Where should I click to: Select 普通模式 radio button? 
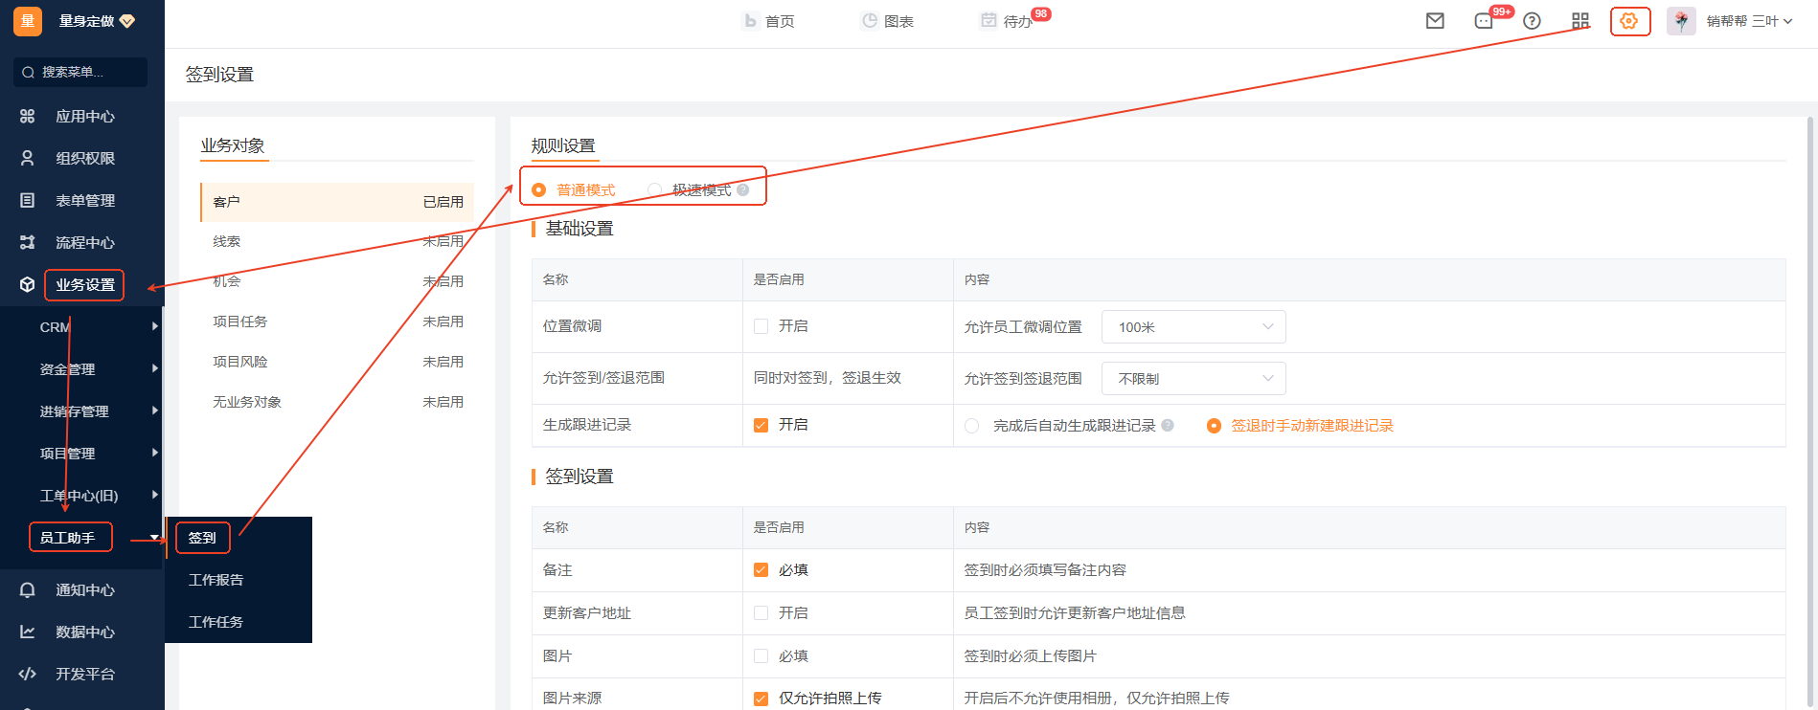[x=538, y=189]
